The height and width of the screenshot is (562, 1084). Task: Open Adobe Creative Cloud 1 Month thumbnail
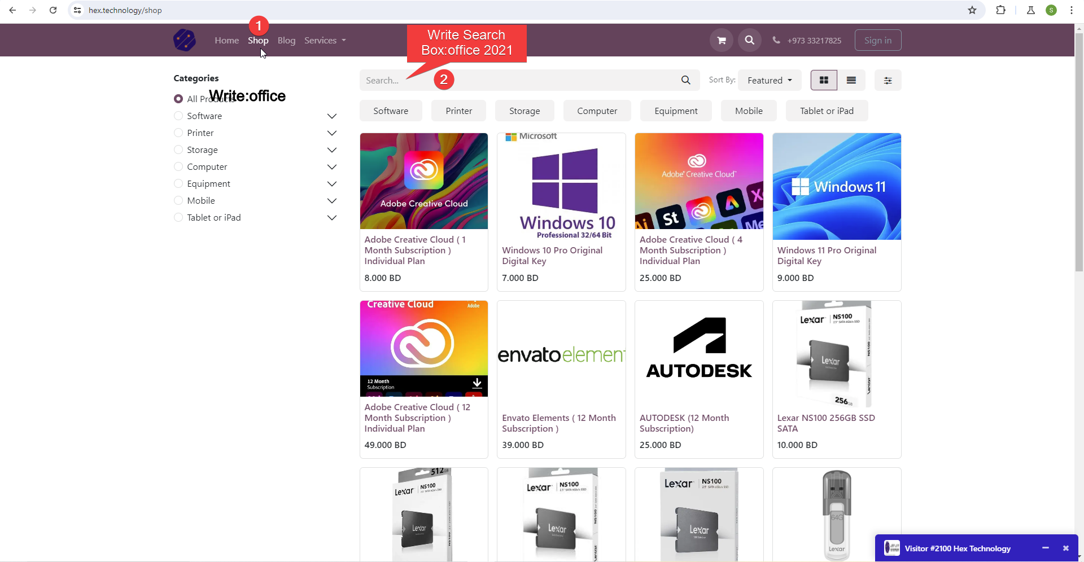click(424, 181)
